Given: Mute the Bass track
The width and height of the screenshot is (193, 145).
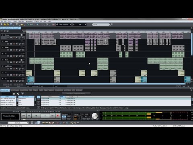Looking at the screenshot, I should (11, 44).
